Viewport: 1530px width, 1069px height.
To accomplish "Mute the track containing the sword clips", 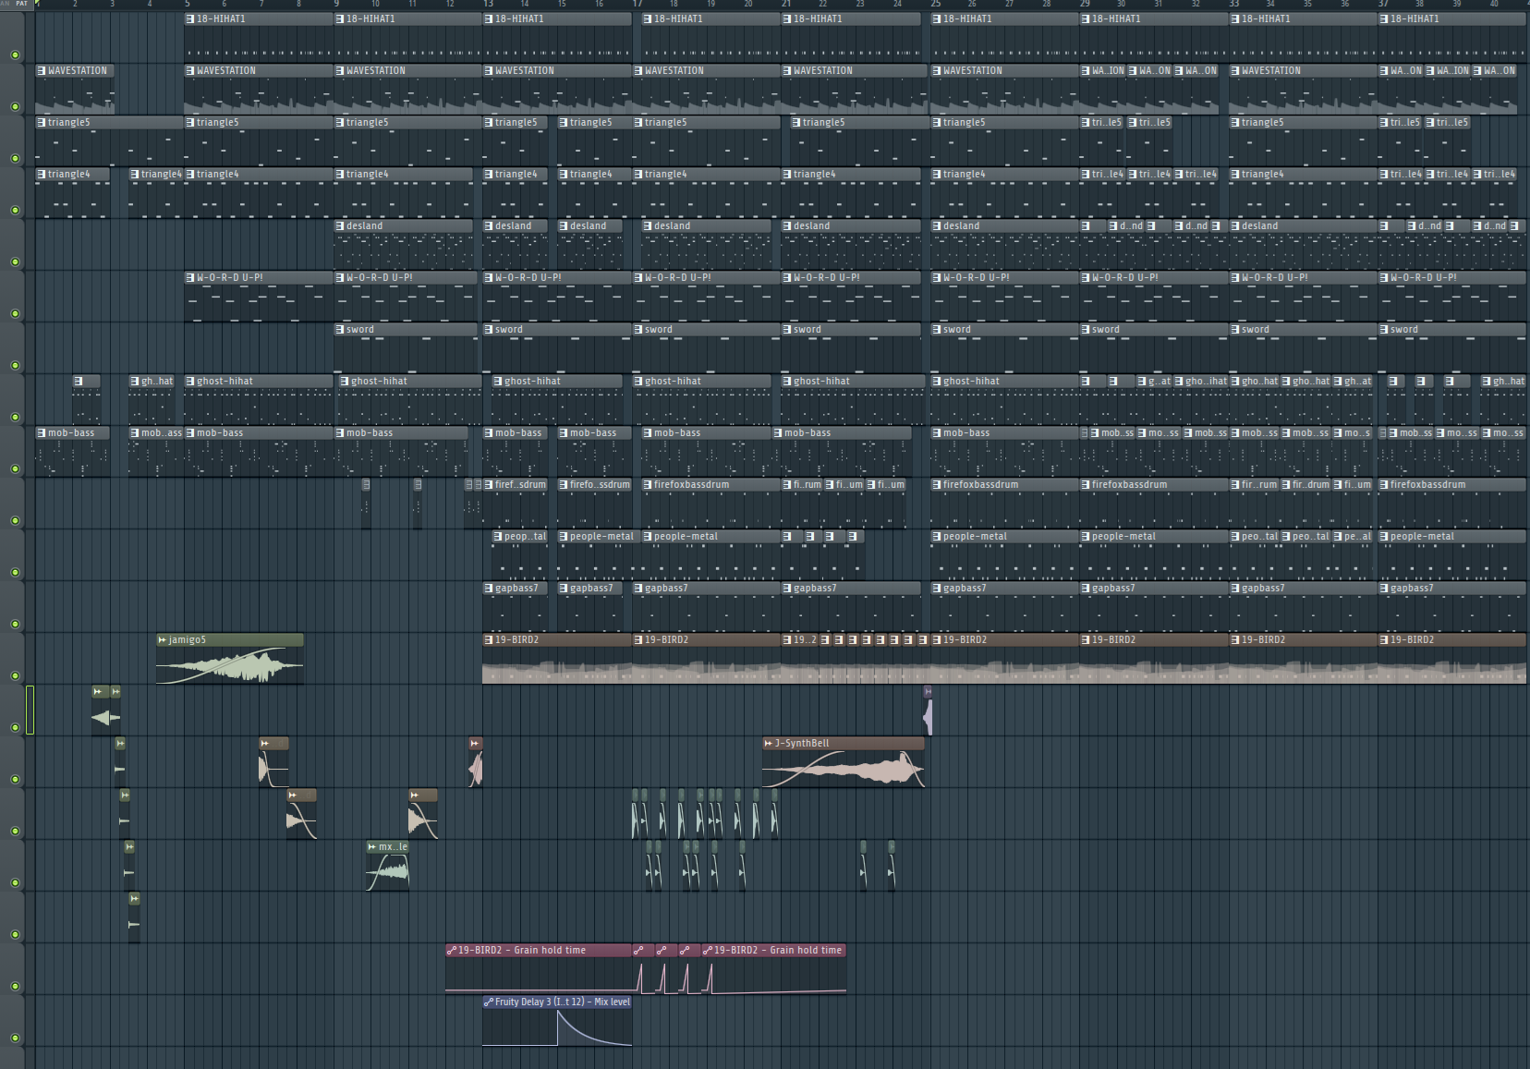I will pyautogui.click(x=14, y=365).
